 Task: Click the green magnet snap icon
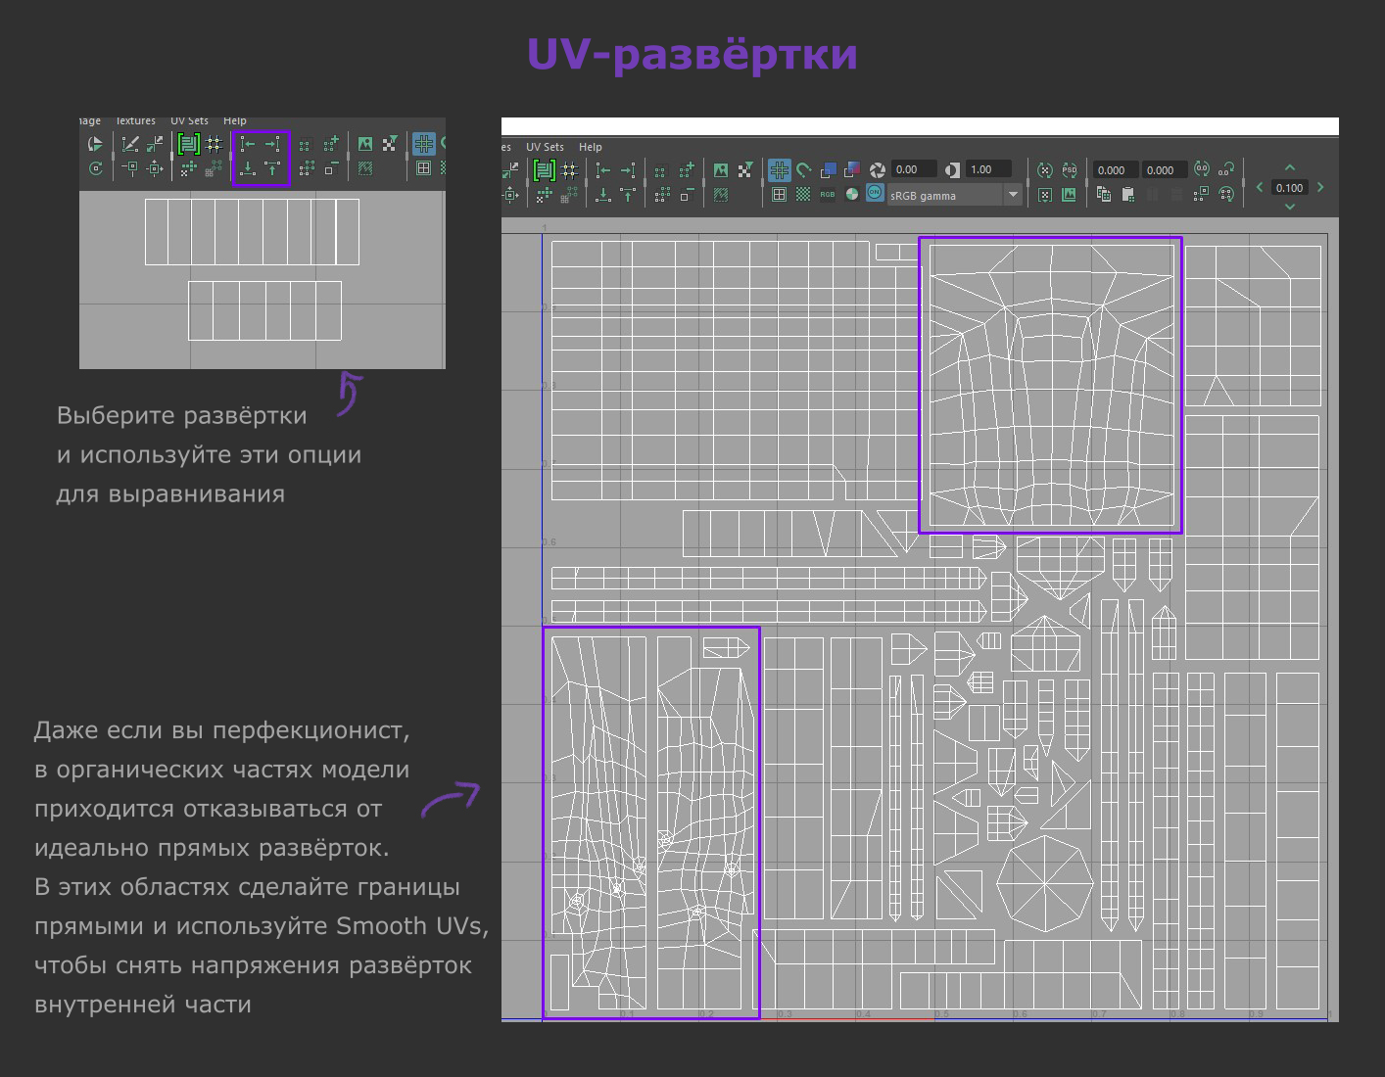[x=804, y=170]
